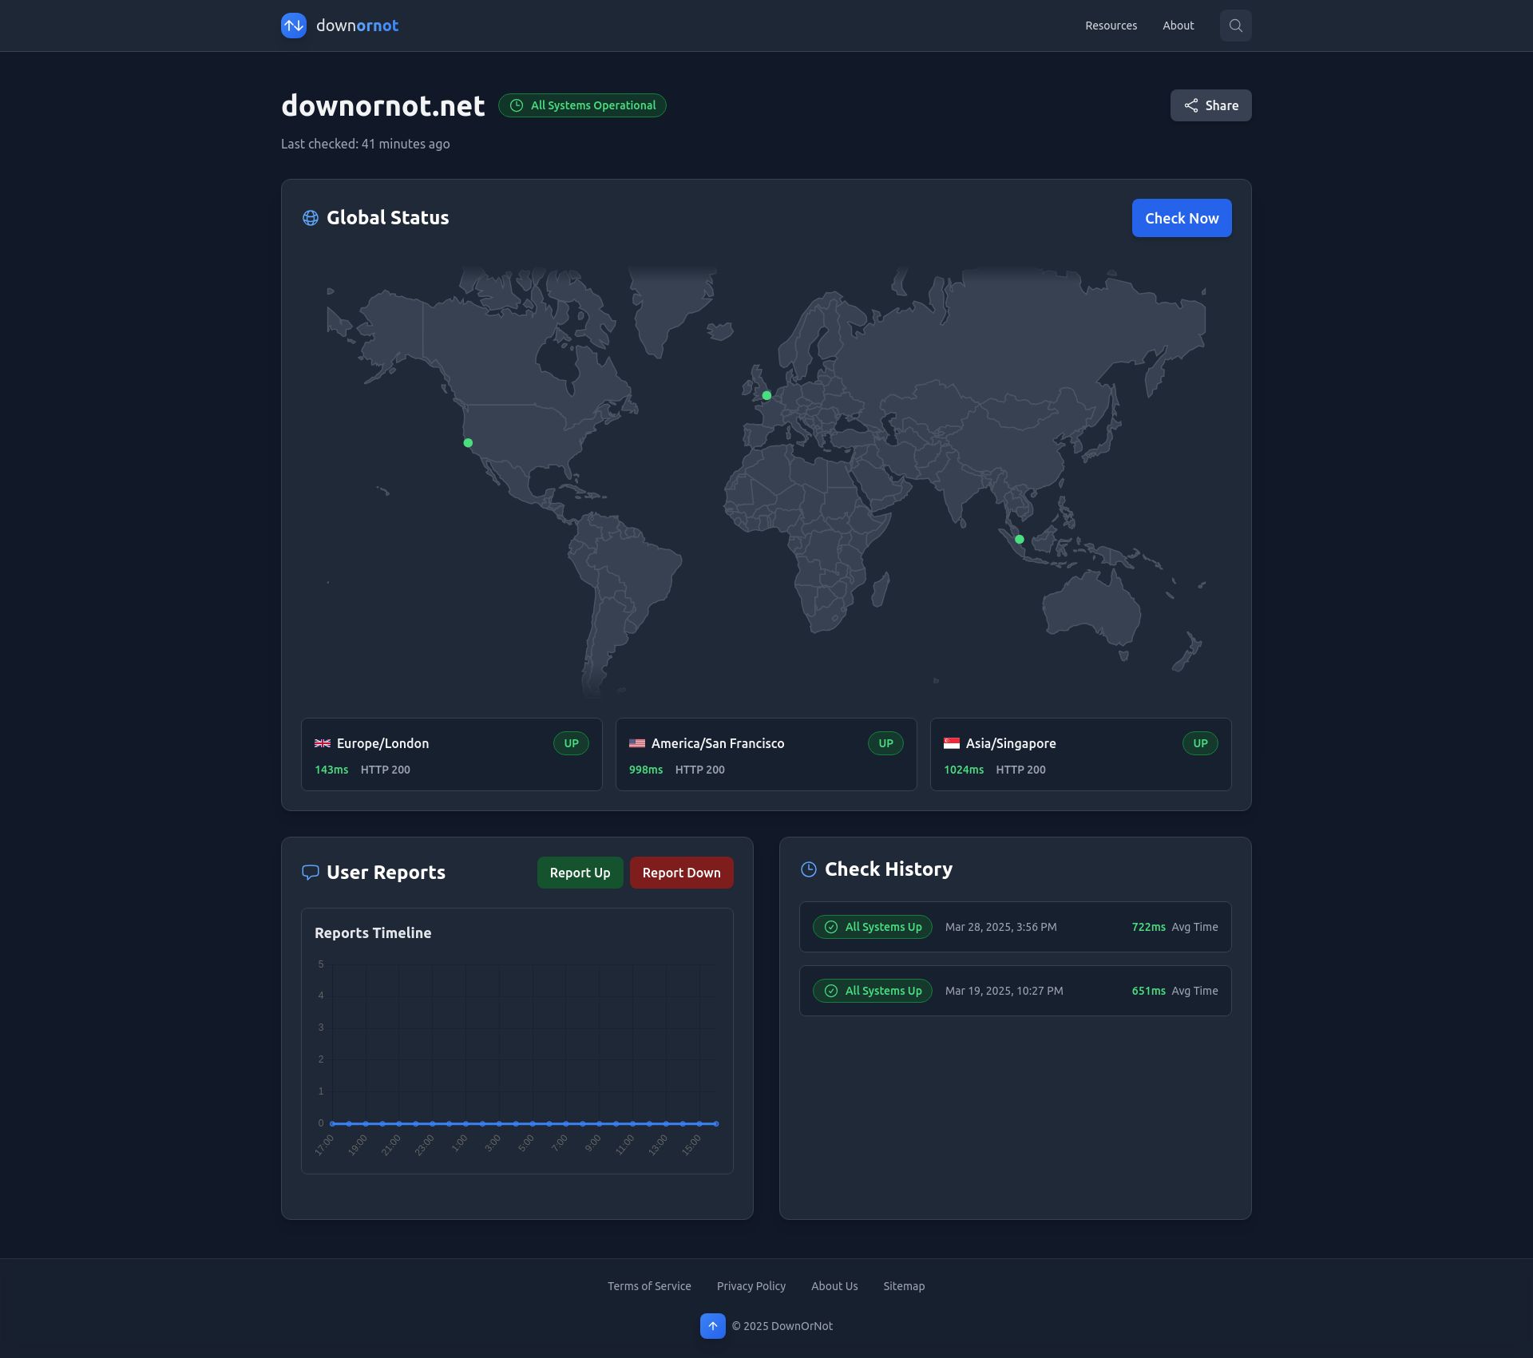This screenshot has height=1358, width=1533.
Task: Click the clock icon beside Check History
Action: [809, 870]
